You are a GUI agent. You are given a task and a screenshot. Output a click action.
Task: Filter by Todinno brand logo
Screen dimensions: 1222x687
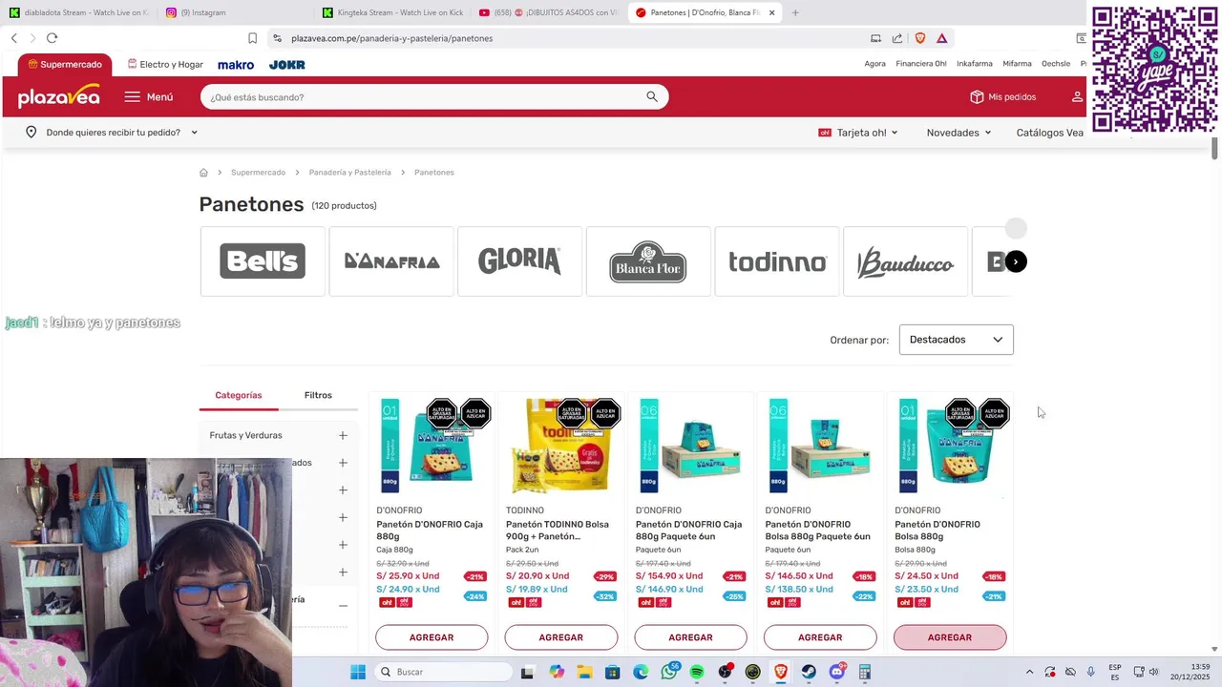[x=777, y=261]
